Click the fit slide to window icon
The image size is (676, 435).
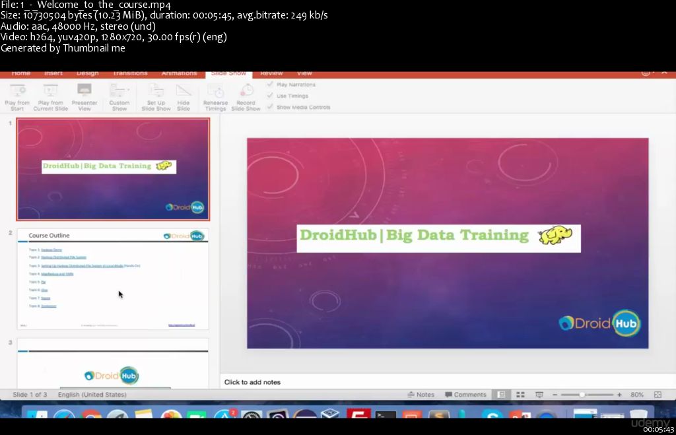coord(658,395)
